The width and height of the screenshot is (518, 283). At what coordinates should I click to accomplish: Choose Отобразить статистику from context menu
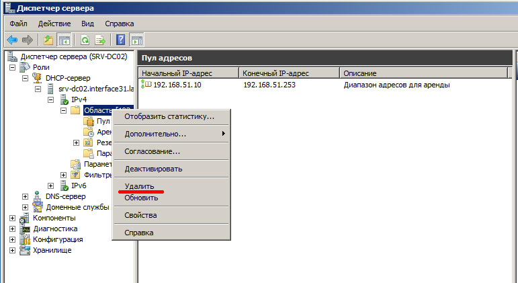tap(171, 116)
